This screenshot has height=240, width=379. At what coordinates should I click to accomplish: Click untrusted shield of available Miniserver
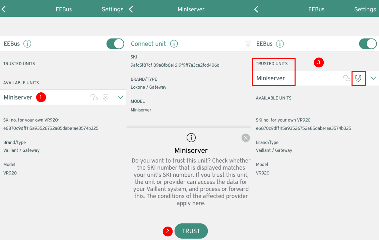tap(106, 97)
